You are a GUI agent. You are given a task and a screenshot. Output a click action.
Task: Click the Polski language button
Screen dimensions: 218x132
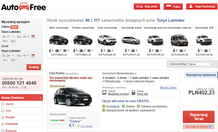click(173, 6)
